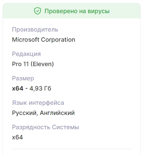The width and height of the screenshot is (143, 154).
Task: Click the '4,93 Гб' file size value
Action: [x=40, y=89]
